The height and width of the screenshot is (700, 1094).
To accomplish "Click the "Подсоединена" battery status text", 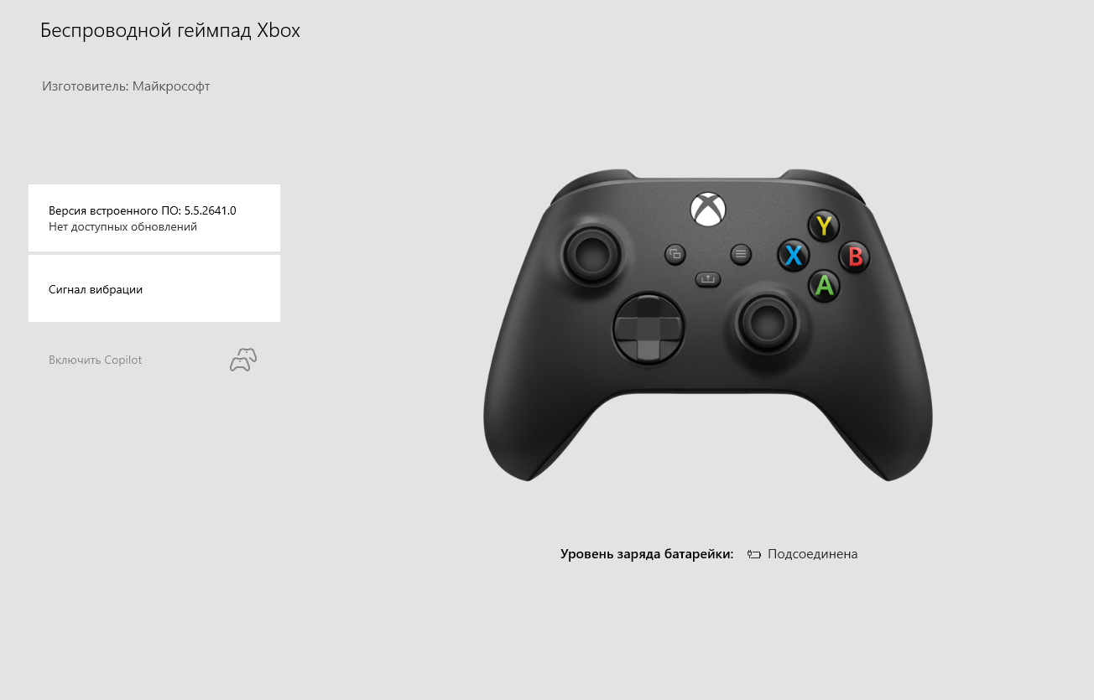I will (812, 554).
